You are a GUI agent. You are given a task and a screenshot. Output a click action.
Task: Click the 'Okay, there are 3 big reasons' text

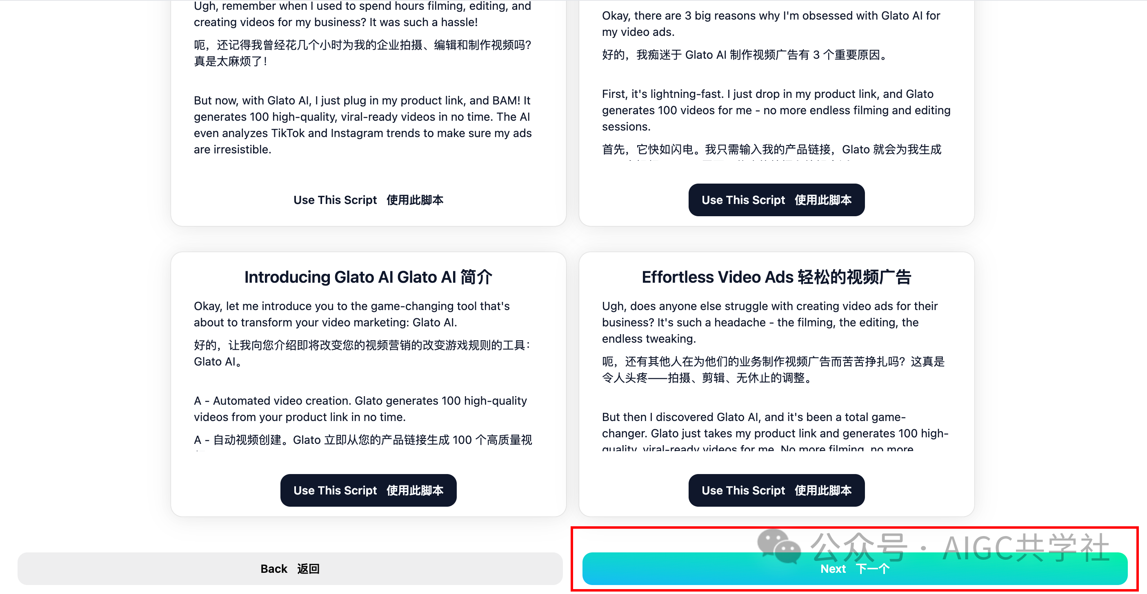click(x=771, y=24)
